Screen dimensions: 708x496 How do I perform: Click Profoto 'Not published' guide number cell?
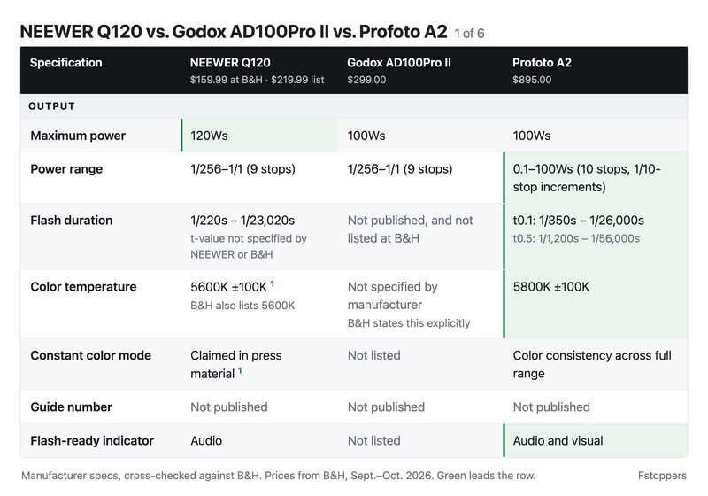[551, 407]
